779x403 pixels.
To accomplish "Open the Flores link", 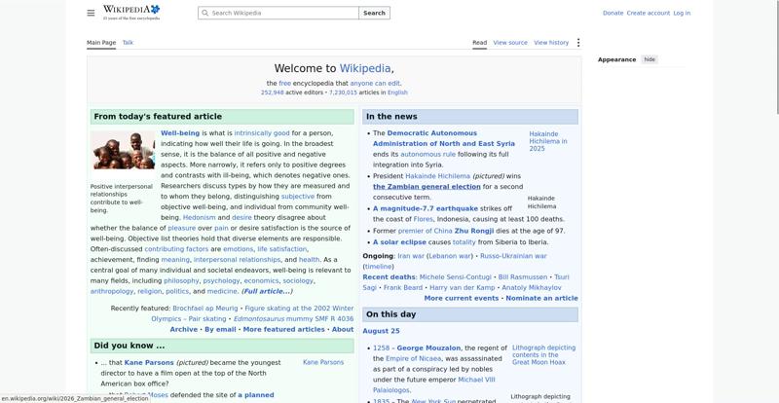I will (x=424, y=219).
